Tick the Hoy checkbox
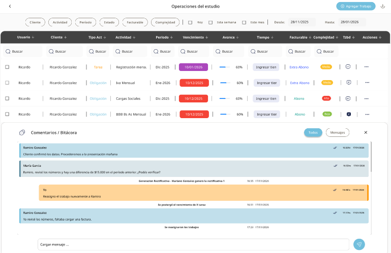Screen dimensions: 391x253 click(x=190, y=22)
